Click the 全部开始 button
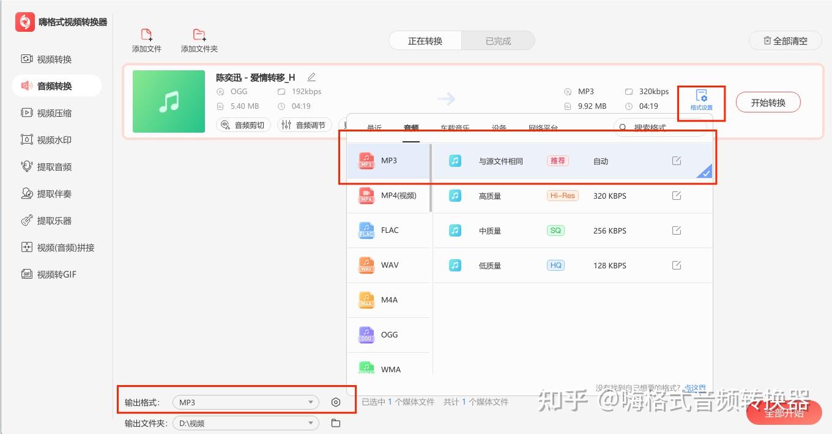The height and width of the screenshot is (434, 832). 784,413
